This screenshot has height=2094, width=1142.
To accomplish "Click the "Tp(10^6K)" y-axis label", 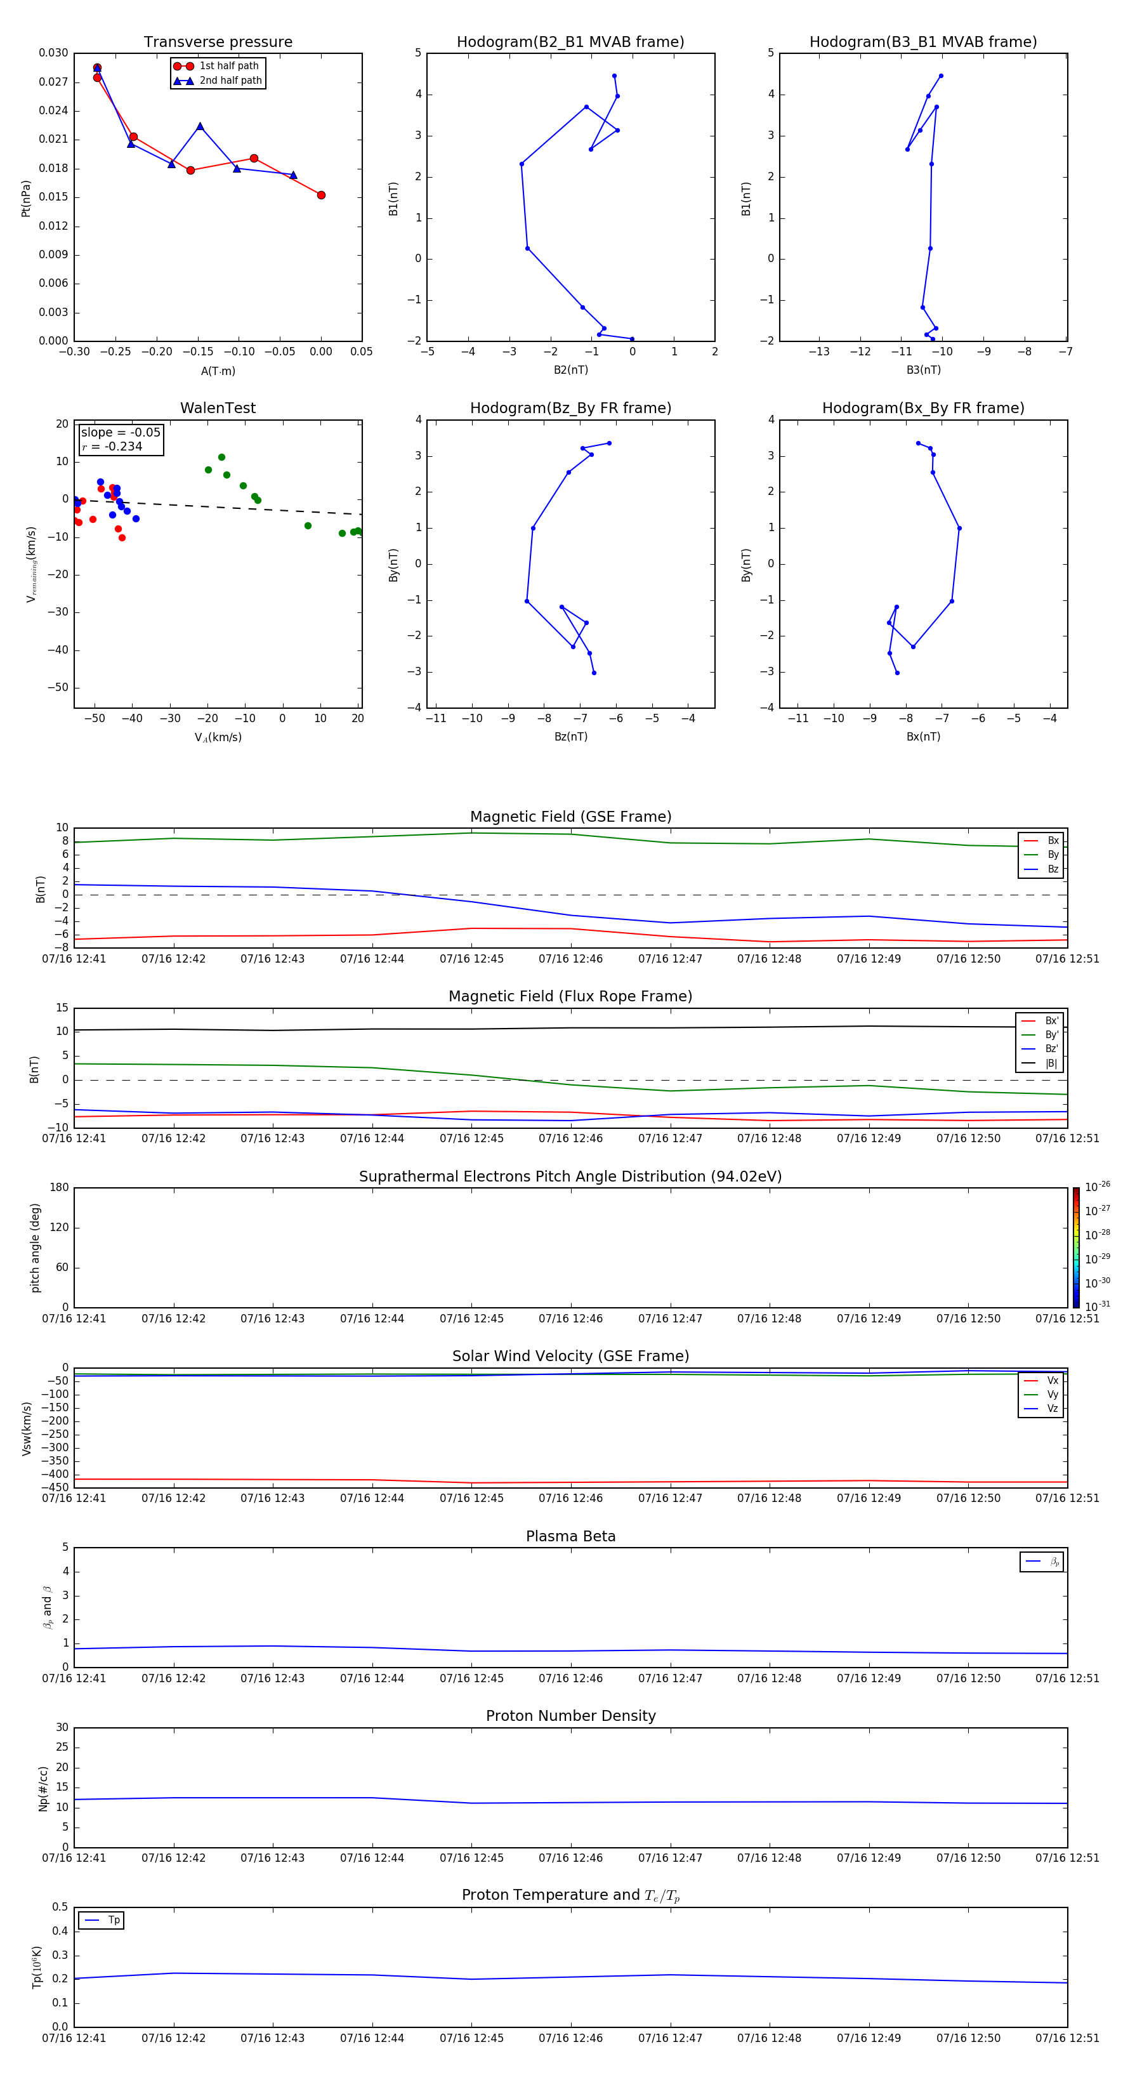I will tap(37, 1967).
